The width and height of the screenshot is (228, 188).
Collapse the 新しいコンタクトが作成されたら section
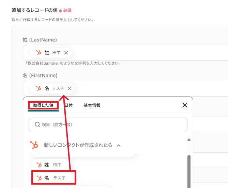[x=119, y=146]
